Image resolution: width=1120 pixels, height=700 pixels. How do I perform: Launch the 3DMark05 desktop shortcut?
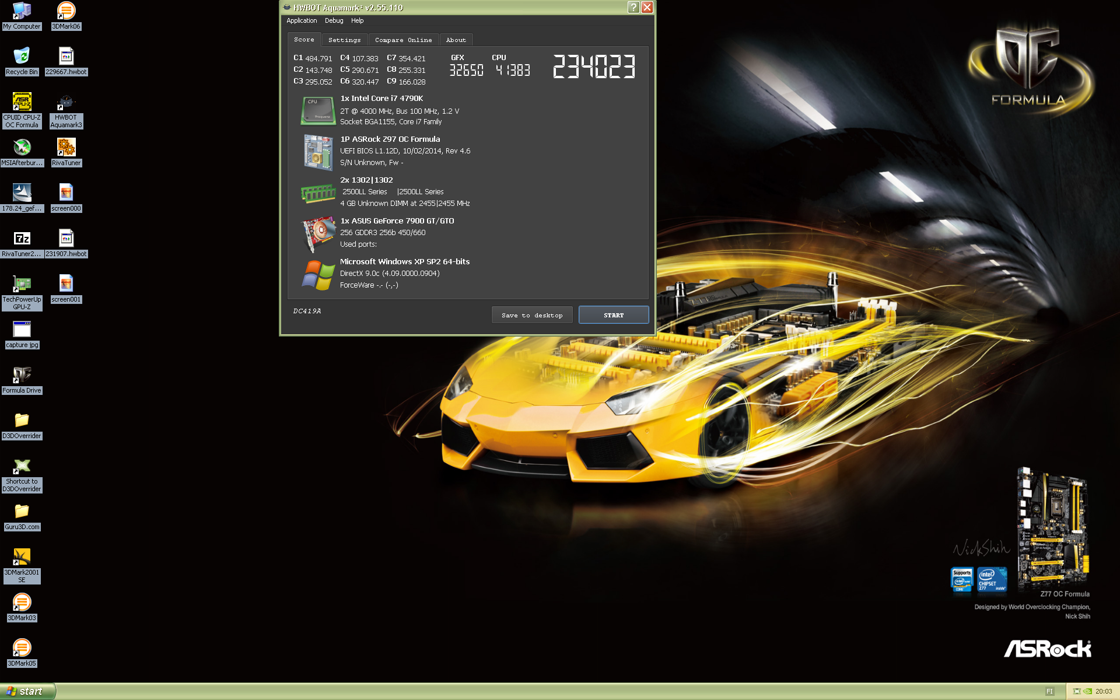22,653
